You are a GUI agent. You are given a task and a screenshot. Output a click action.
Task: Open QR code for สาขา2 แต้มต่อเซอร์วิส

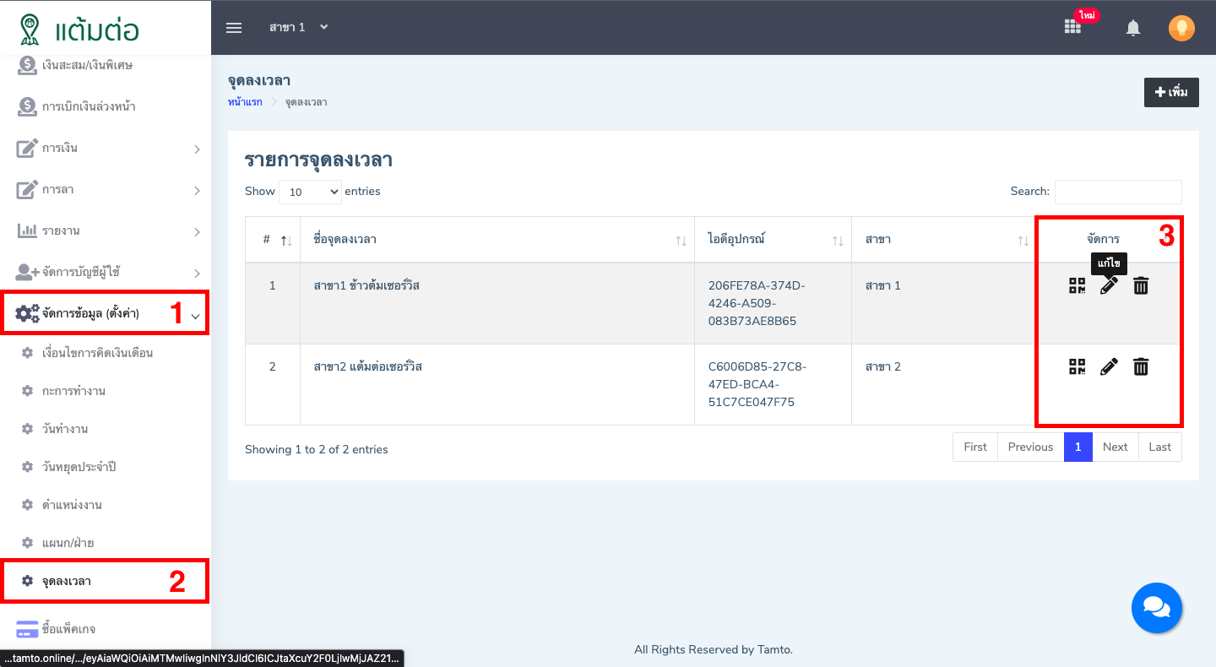pos(1077,366)
